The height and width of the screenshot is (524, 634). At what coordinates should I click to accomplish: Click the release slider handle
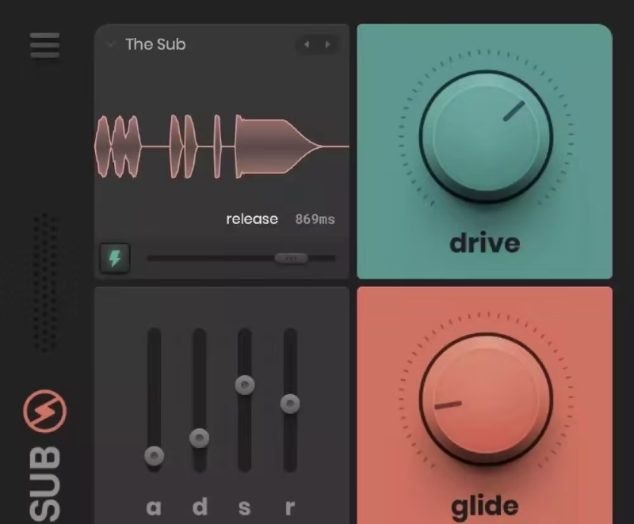click(291, 258)
